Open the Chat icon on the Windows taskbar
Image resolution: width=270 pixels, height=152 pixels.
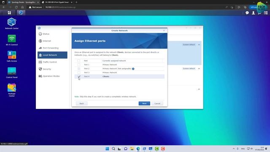point(126,149)
